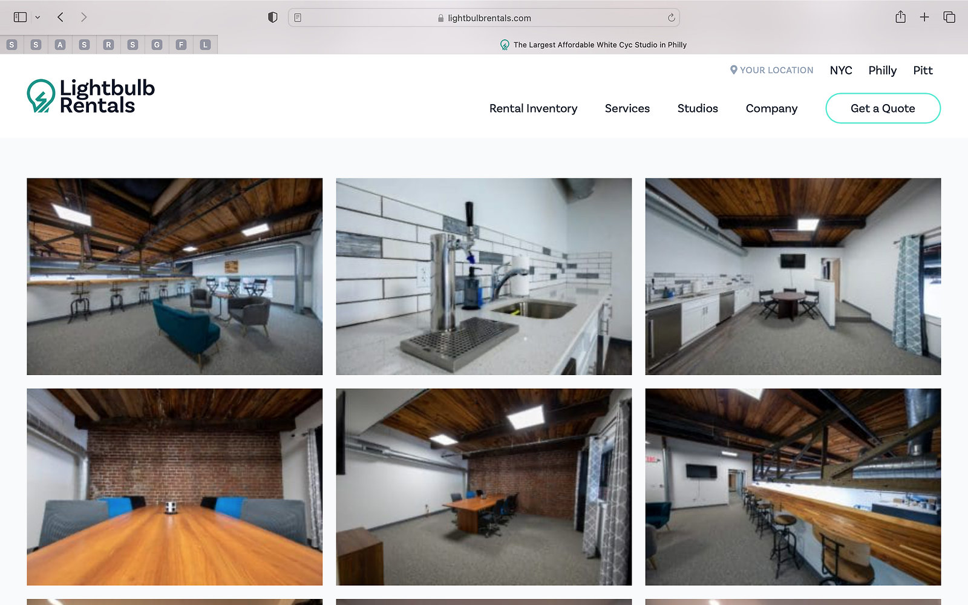This screenshot has height=605, width=968.
Task: Click the privacy shield icon
Action: 272,18
